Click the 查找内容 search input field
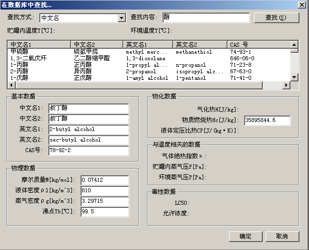Image resolution: width=309 pixels, height=250 pixels. pos(206,18)
